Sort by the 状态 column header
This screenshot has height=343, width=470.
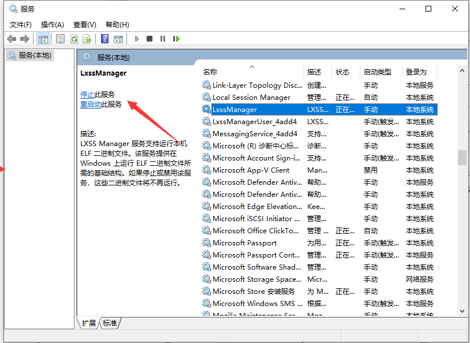(346, 72)
